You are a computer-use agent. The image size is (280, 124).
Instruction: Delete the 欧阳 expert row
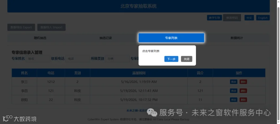[x=243, y=100]
